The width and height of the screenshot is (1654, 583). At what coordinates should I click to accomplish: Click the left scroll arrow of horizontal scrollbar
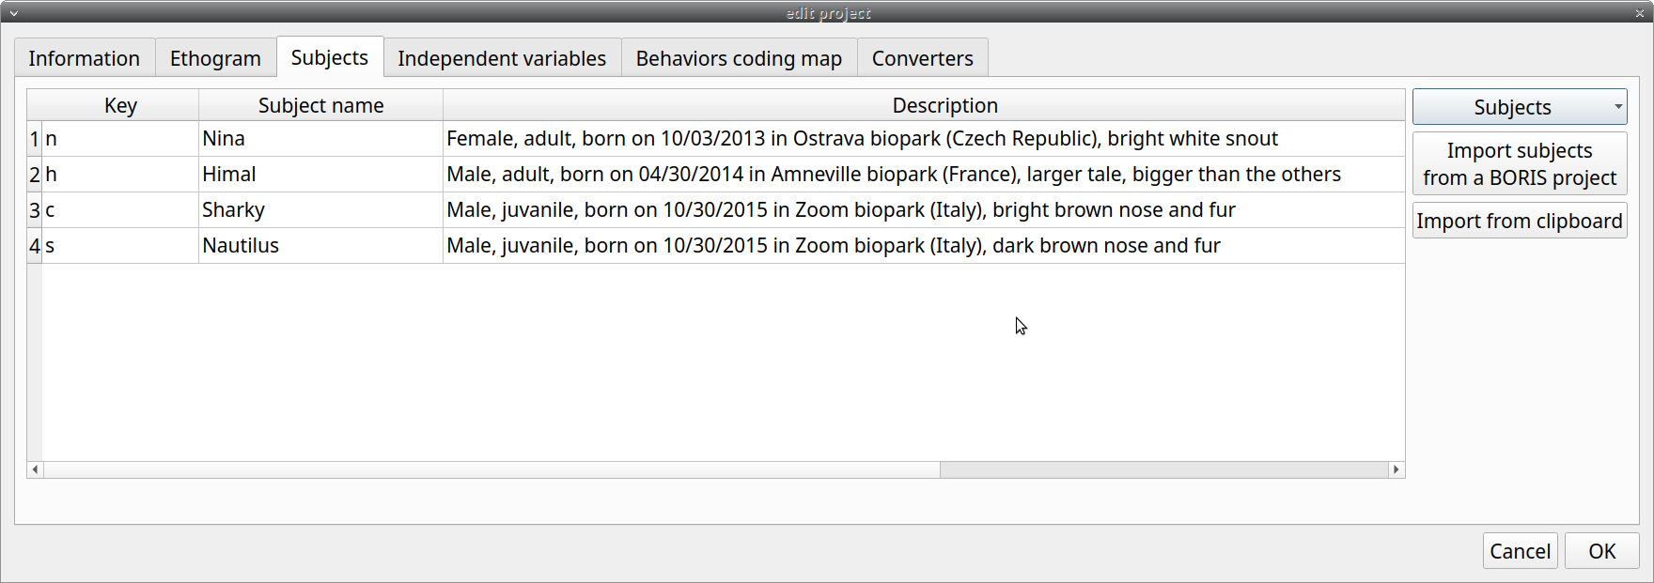click(x=36, y=469)
